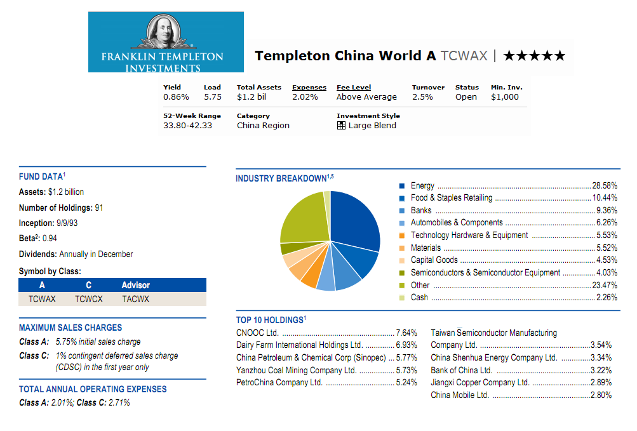Select the C column header in Symbol by Class
The height and width of the screenshot is (431, 637).
pos(88,285)
